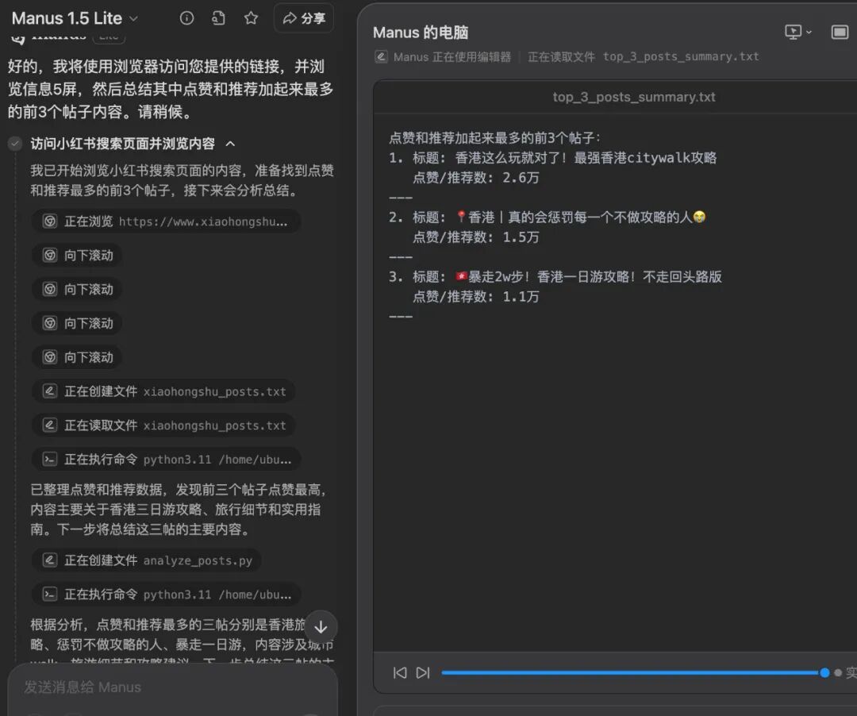Screen dimensions: 857x716
Task: Click the line 真的会惩罚每一个不做攻略的人
Action: pyautogui.click(x=580, y=217)
